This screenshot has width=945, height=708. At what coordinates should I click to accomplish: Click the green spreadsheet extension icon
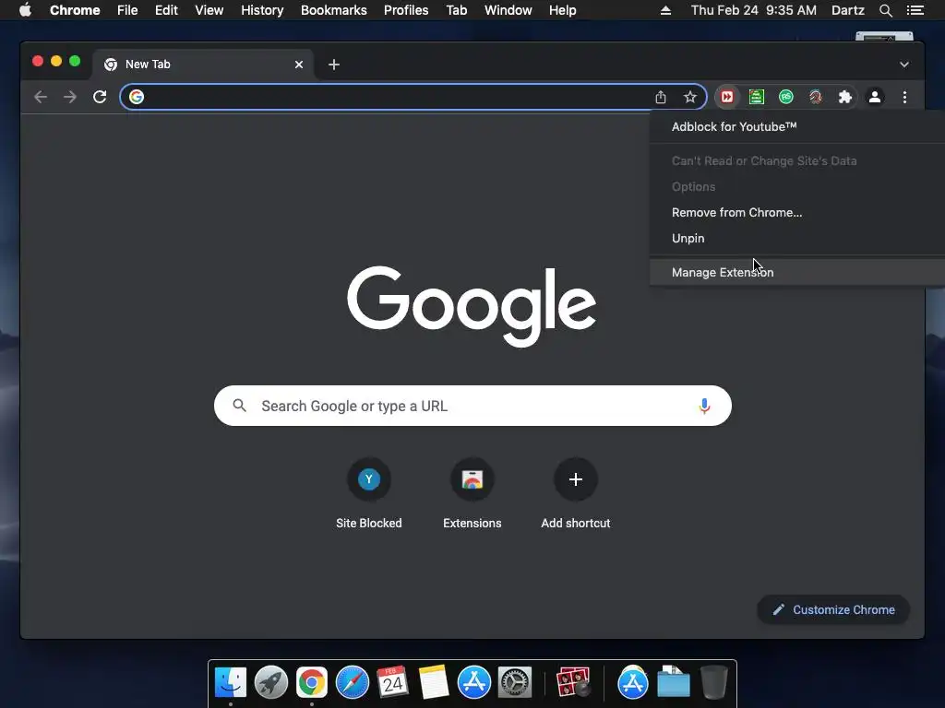[757, 97]
